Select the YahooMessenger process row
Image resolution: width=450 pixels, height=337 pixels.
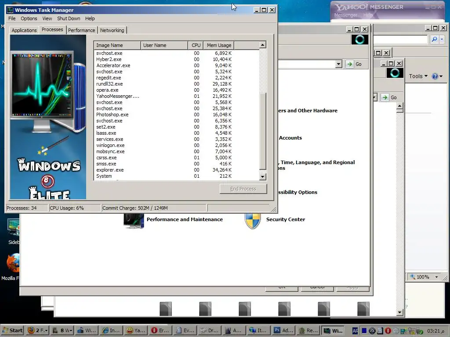click(177, 96)
